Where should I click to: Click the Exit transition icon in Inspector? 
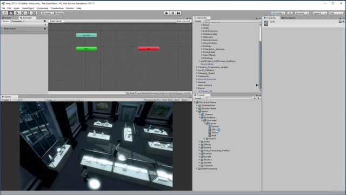[266, 23]
